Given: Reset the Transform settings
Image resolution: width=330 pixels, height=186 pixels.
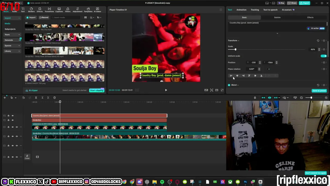Looking at the screenshot, I should click(318, 41).
